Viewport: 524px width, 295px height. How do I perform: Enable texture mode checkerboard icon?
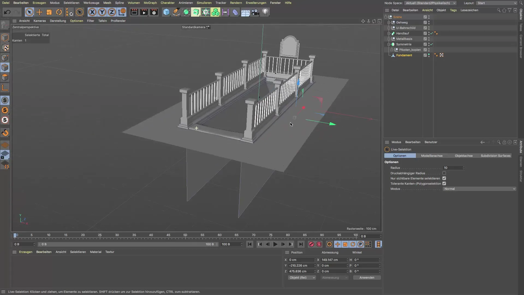[5, 48]
